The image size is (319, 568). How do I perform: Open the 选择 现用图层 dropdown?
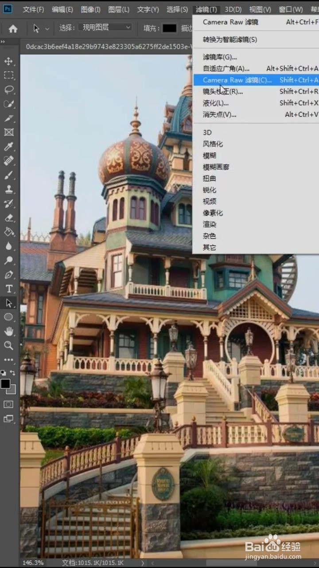pyautogui.click(x=105, y=28)
